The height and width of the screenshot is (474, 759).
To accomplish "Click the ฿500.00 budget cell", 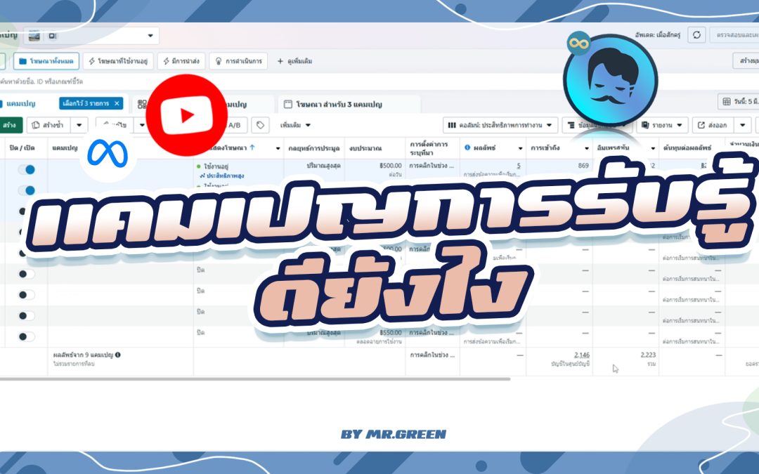I will pos(391,166).
